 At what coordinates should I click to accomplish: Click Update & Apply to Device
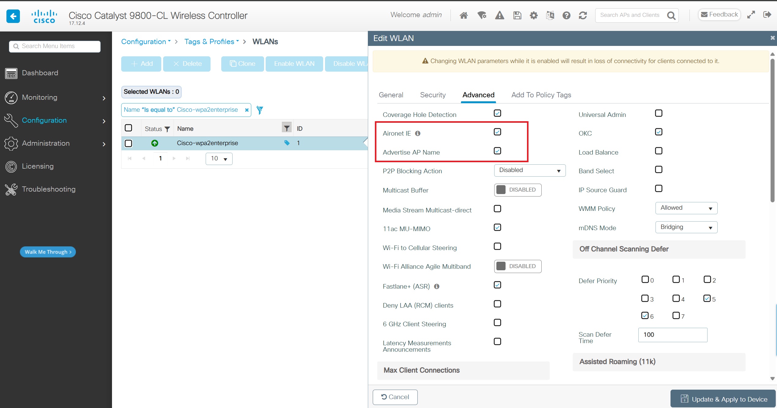tap(723, 399)
